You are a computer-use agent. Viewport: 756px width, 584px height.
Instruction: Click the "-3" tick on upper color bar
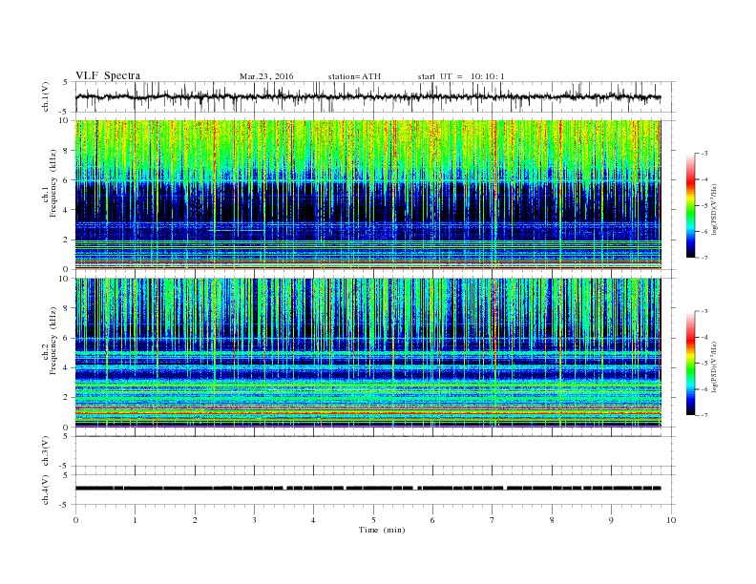click(x=704, y=154)
